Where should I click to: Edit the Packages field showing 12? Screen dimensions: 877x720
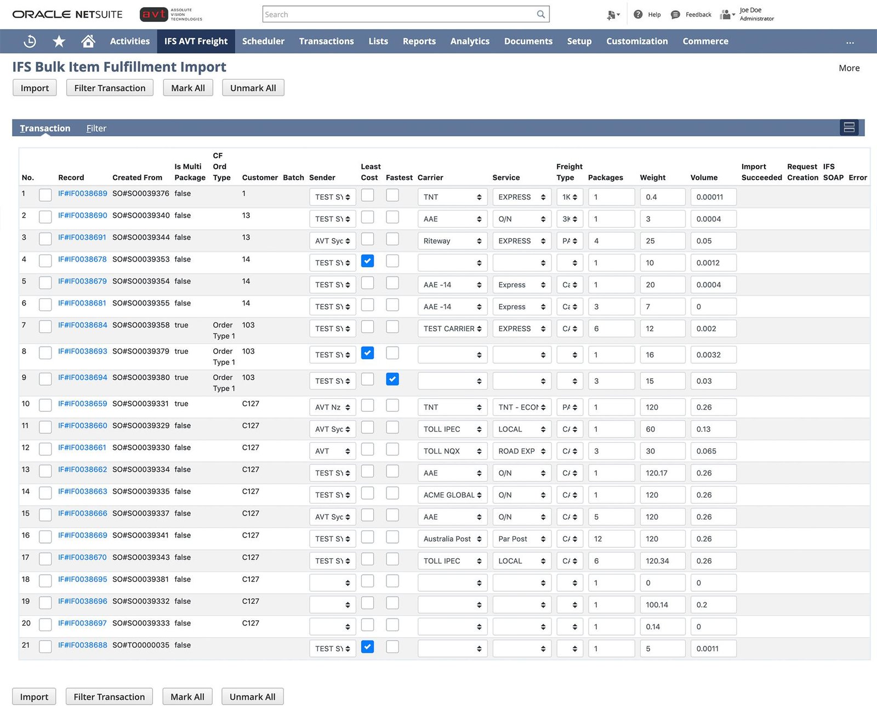[x=611, y=539]
